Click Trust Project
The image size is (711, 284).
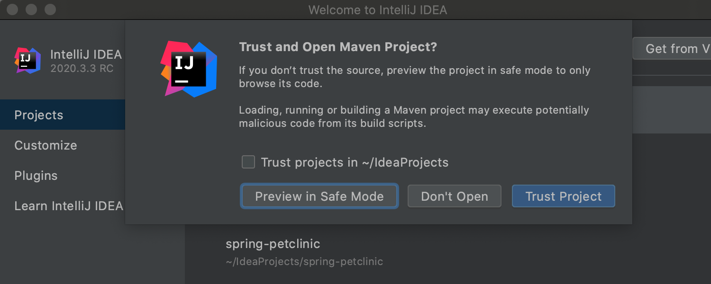(x=563, y=196)
